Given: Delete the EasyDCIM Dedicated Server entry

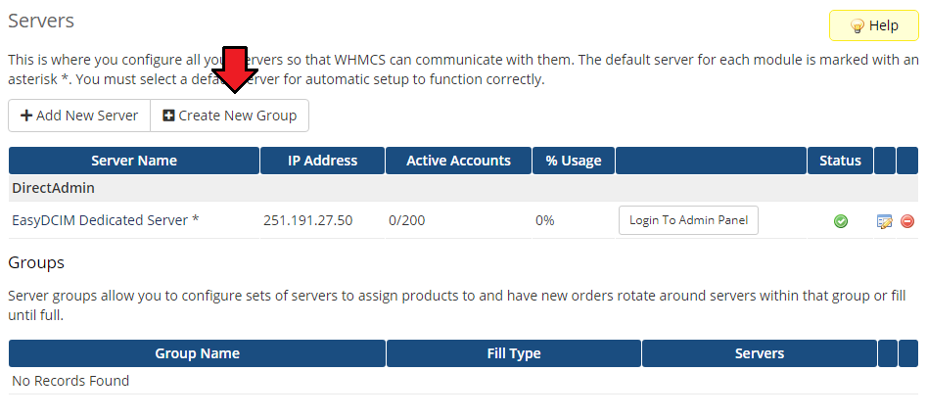Looking at the screenshot, I should (906, 221).
